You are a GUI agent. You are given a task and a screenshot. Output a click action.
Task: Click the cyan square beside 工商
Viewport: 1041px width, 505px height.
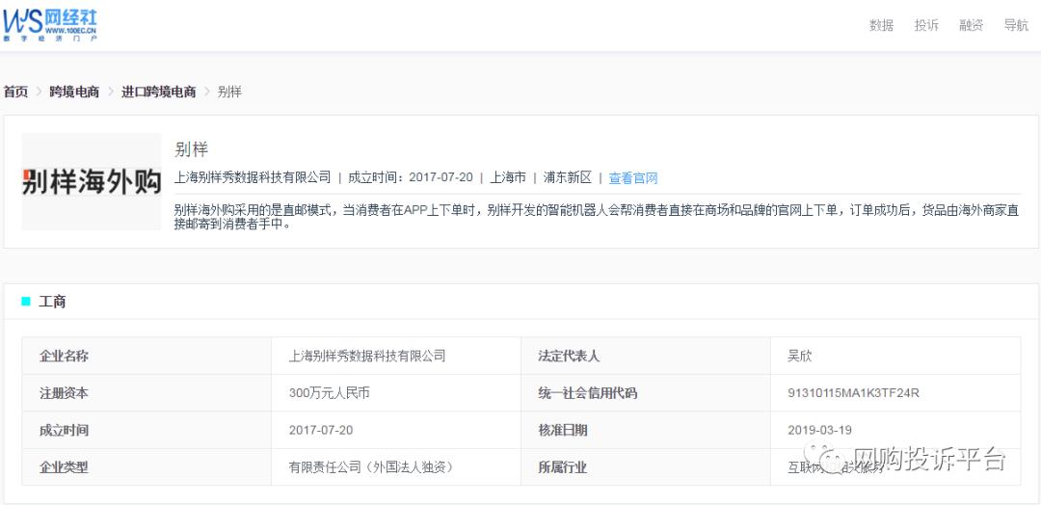pos(26,302)
